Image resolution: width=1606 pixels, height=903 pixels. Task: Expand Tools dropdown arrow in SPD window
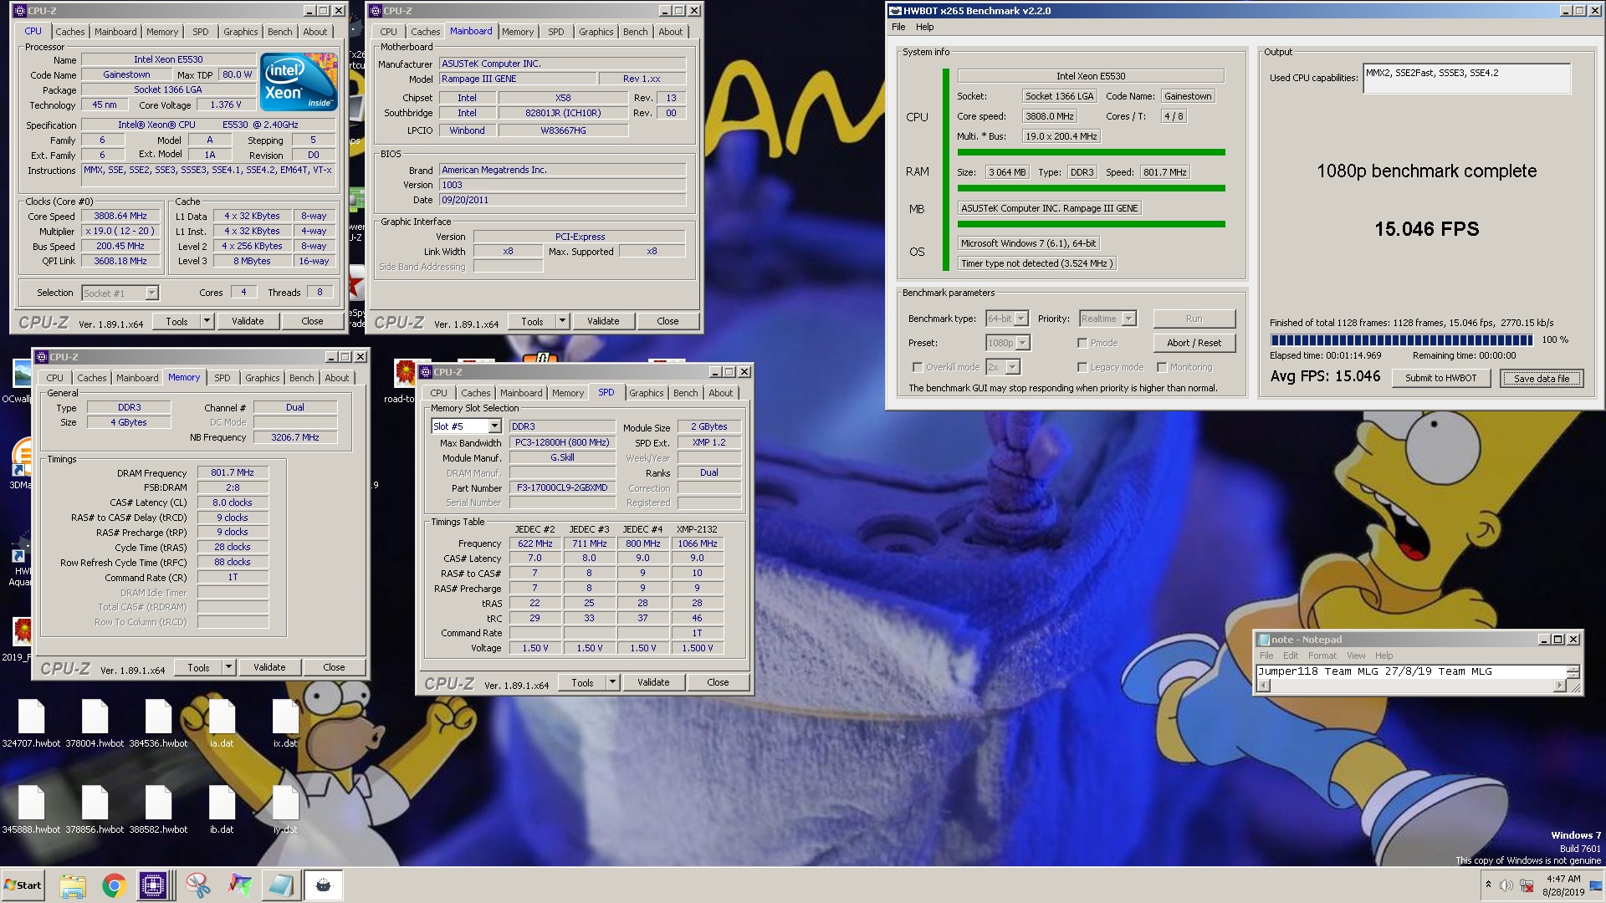pos(612,682)
